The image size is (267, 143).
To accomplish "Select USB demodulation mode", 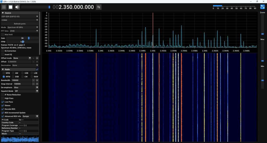I will 22,73.
